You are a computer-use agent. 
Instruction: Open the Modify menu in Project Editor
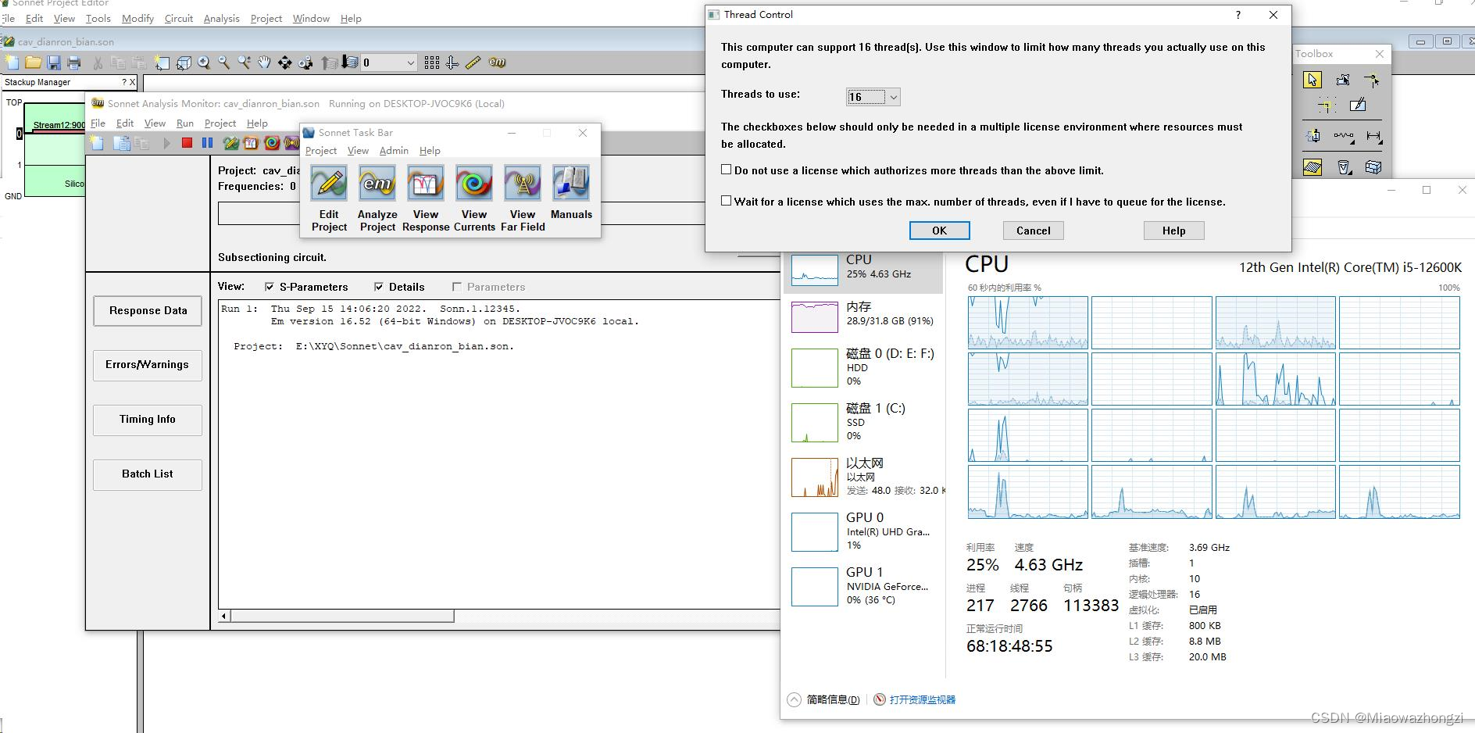coord(137,18)
